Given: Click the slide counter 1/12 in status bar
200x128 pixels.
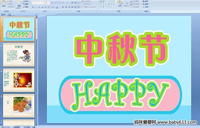Looking at the screenshot, I should (x=5, y=127).
